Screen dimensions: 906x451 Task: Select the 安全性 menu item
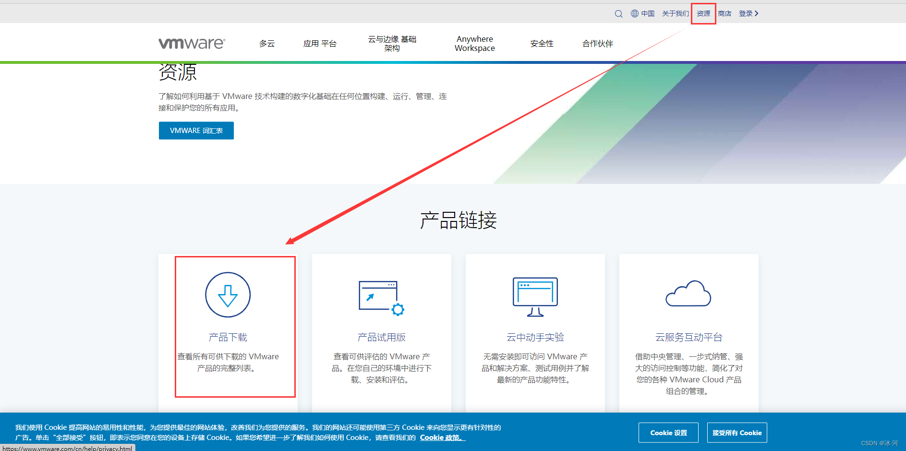(x=542, y=43)
